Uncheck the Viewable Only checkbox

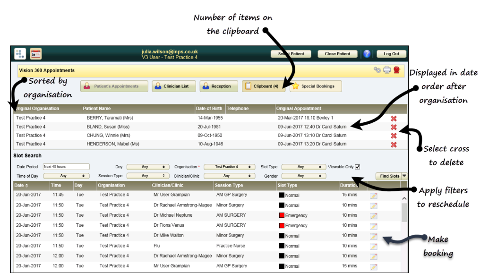click(x=358, y=167)
